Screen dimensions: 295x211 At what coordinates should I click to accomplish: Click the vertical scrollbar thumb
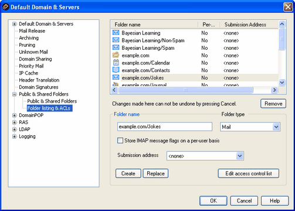282,39
